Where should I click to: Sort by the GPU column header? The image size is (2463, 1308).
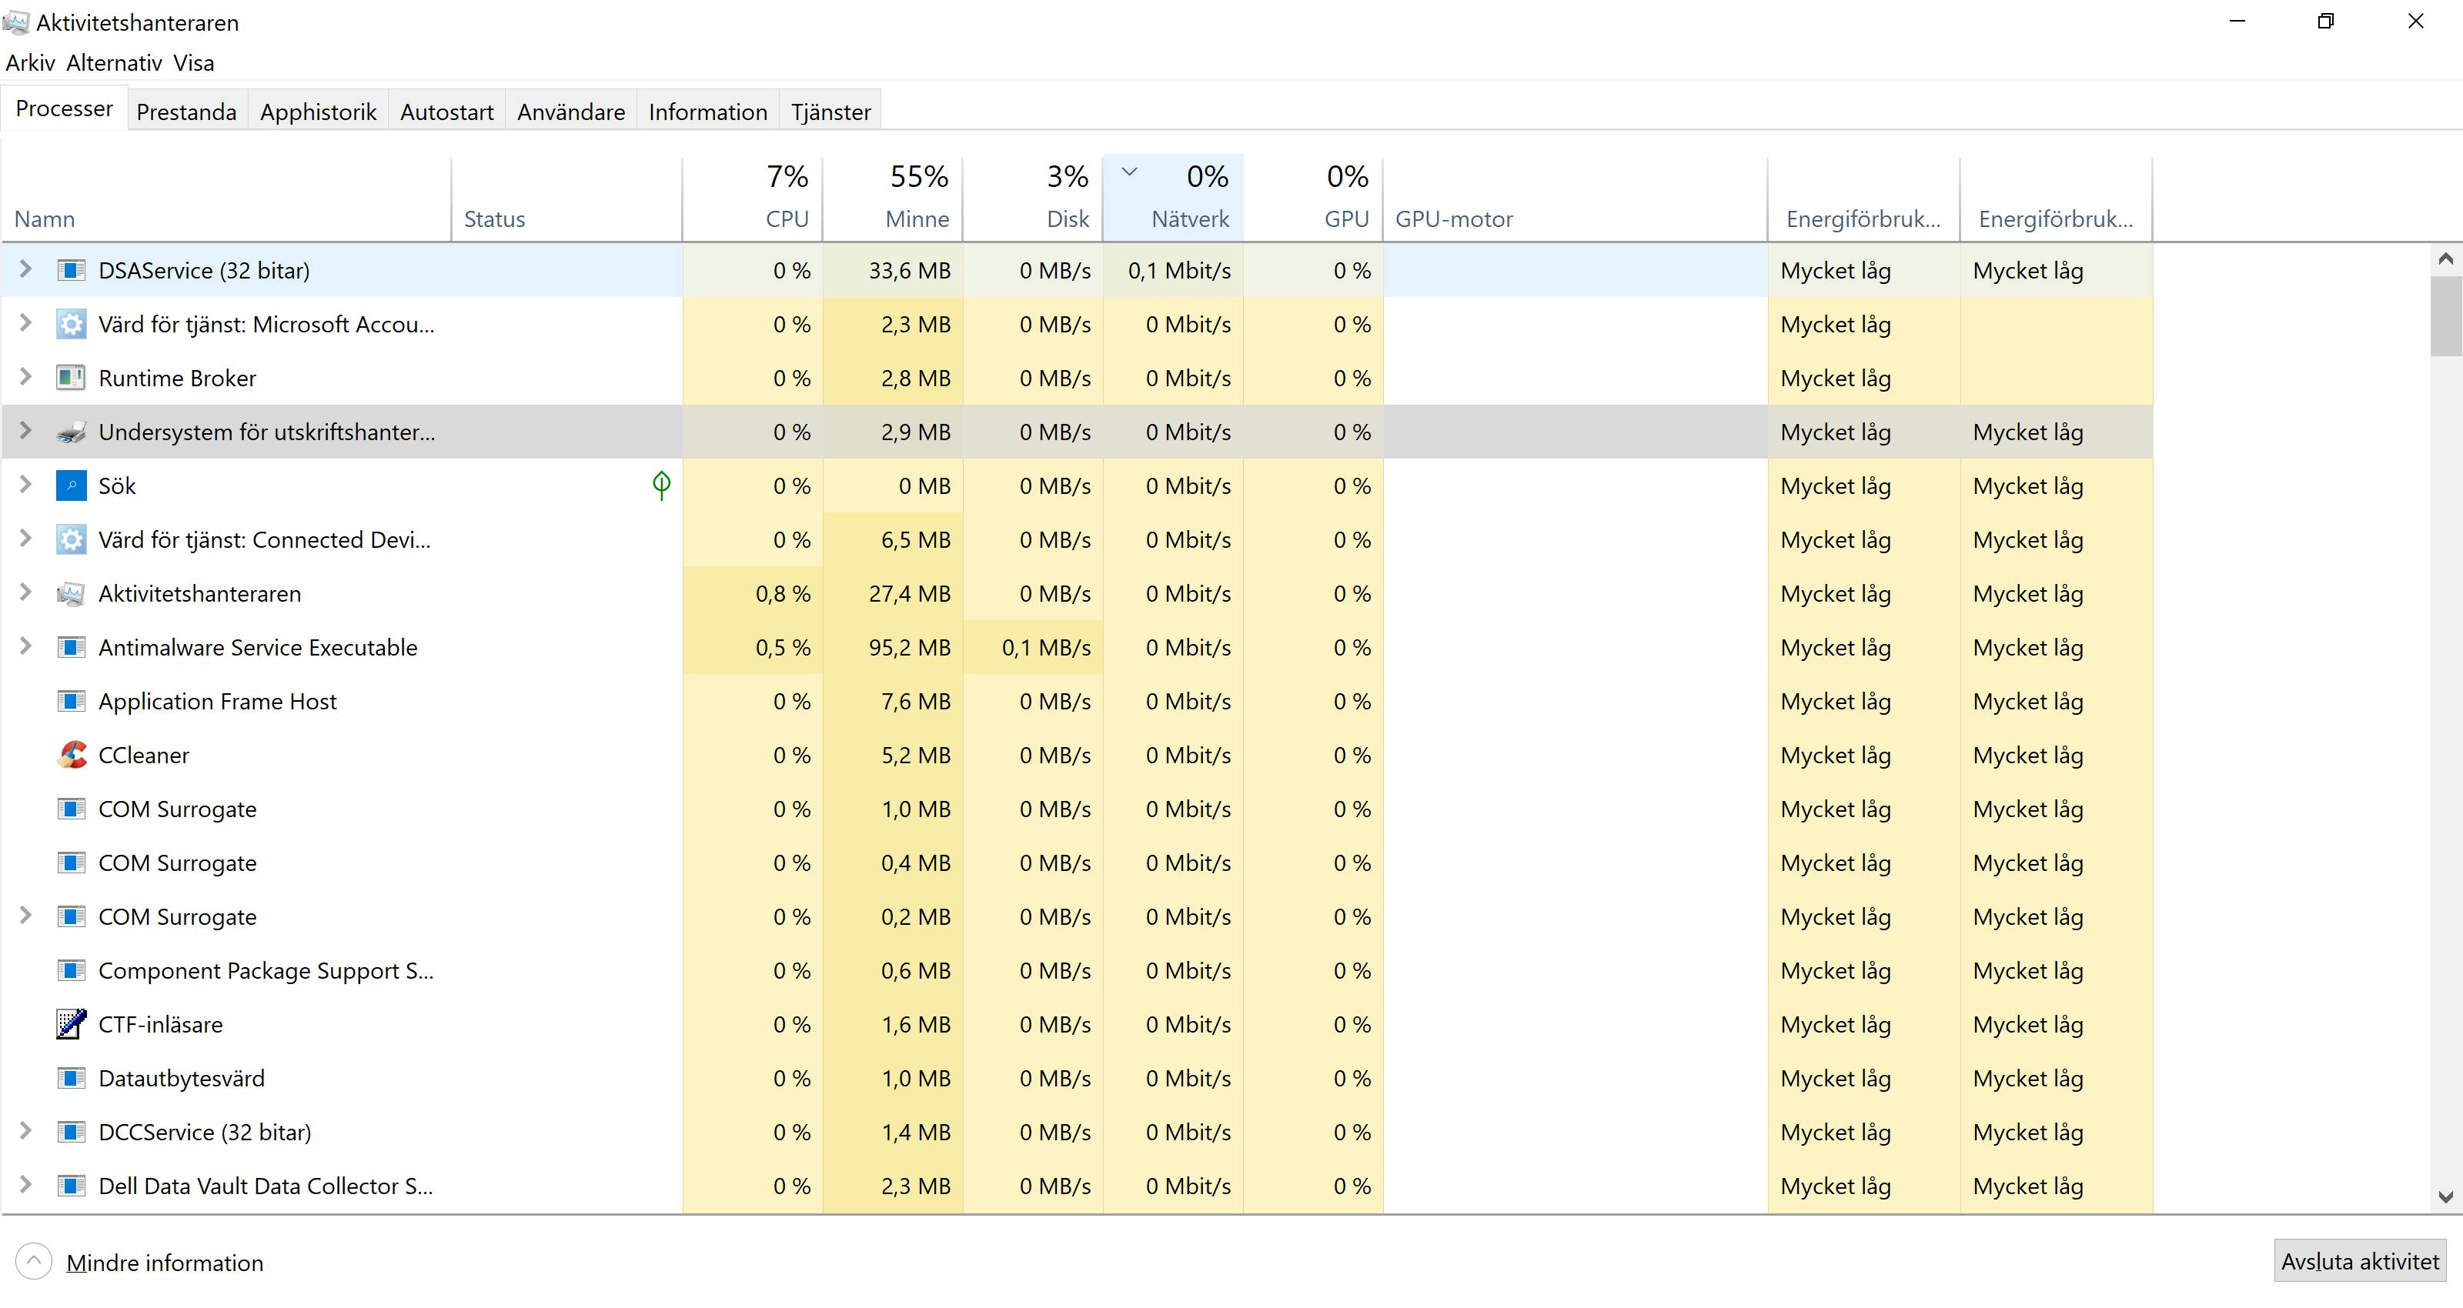point(1314,199)
